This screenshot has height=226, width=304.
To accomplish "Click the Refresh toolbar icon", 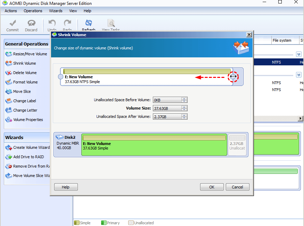I will [89, 23].
